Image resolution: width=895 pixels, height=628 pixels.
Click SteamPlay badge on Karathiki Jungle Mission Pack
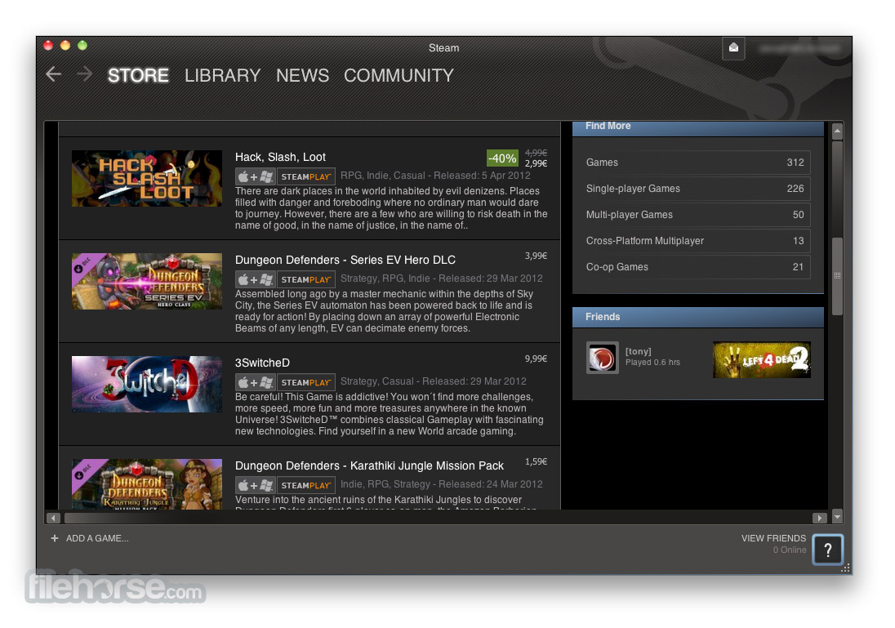click(x=306, y=485)
